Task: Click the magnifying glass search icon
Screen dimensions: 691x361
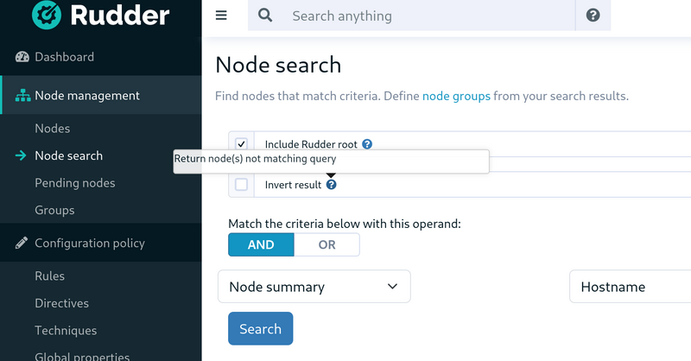Action: (x=265, y=16)
